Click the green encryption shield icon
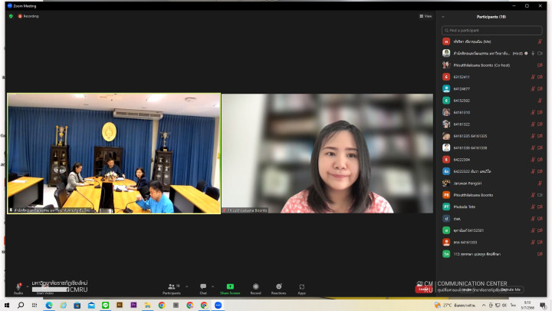 pyautogui.click(x=11, y=16)
